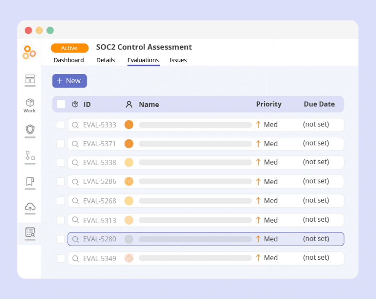This screenshot has height=299, width=376.
Task: Open the EVAL-5286 evaluation link
Action: [99, 182]
